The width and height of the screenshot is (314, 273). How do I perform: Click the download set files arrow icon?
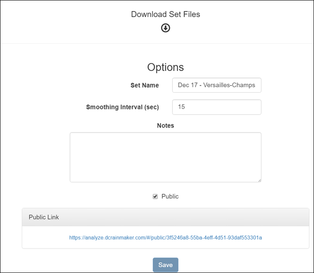click(x=165, y=28)
